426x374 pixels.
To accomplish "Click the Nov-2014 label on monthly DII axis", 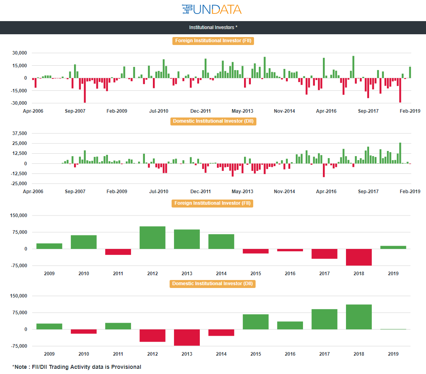I will coord(284,192).
